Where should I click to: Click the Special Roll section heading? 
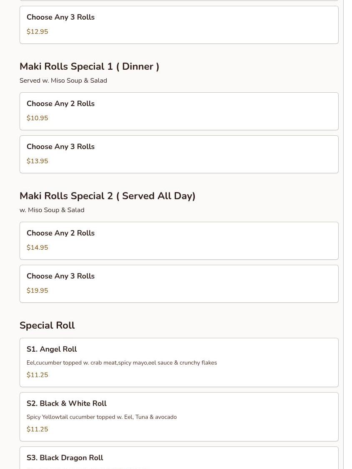[47, 326]
